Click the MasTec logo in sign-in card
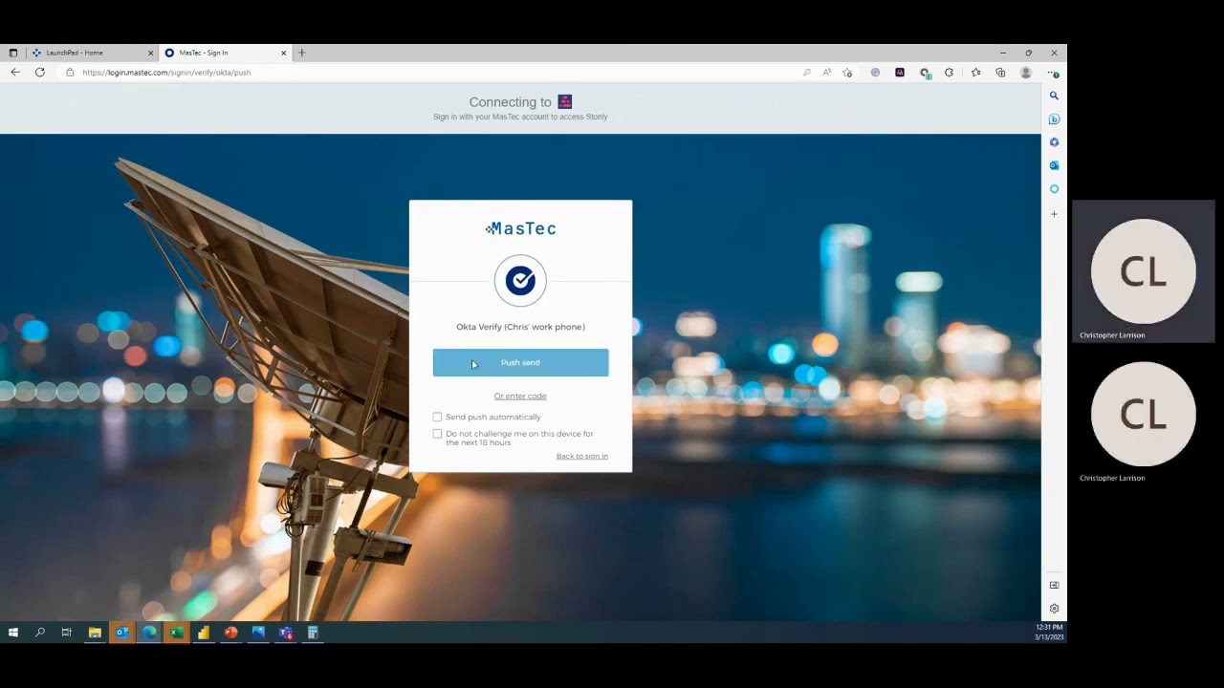1224x688 pixels. 520,228
